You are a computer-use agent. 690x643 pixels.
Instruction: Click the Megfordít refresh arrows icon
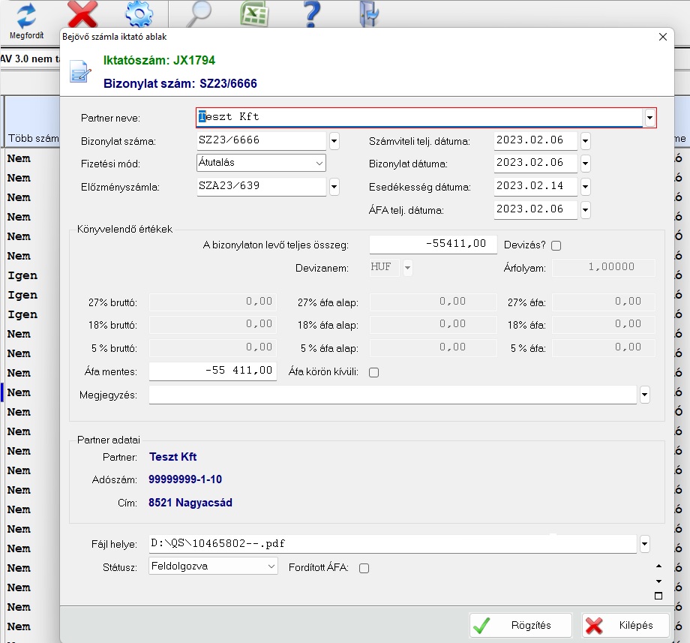pyautogui.click(x=26, y=15)
